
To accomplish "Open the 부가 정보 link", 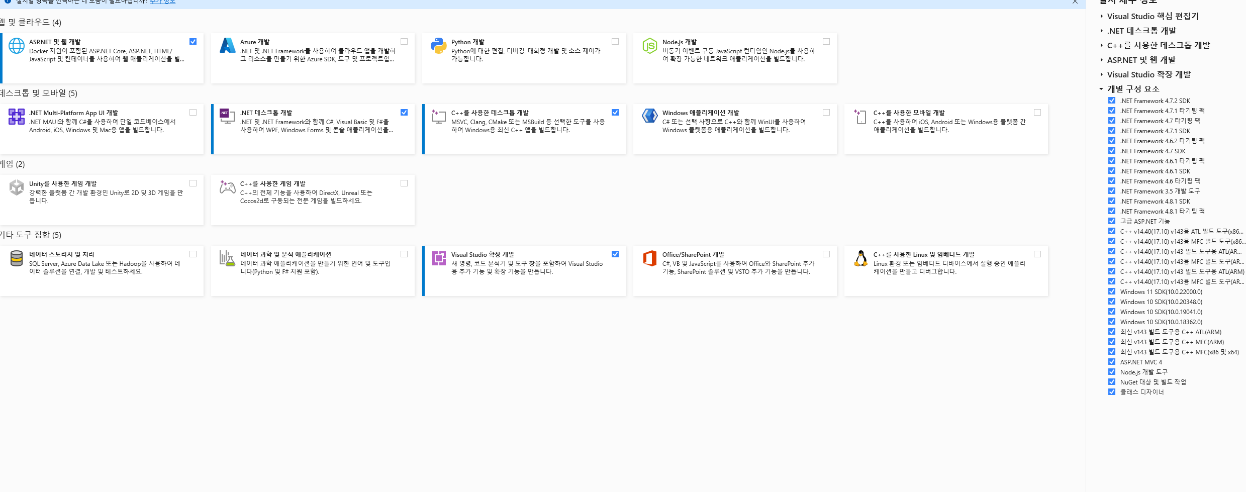I will coord(162,2).
